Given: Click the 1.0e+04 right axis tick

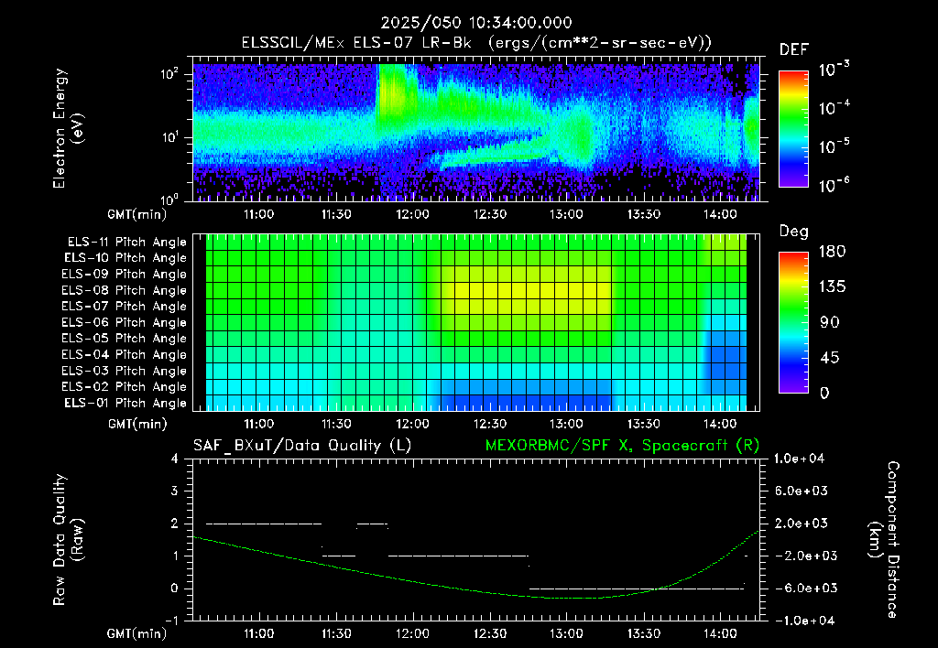Looking at the screenshot, I should (799, 459).
